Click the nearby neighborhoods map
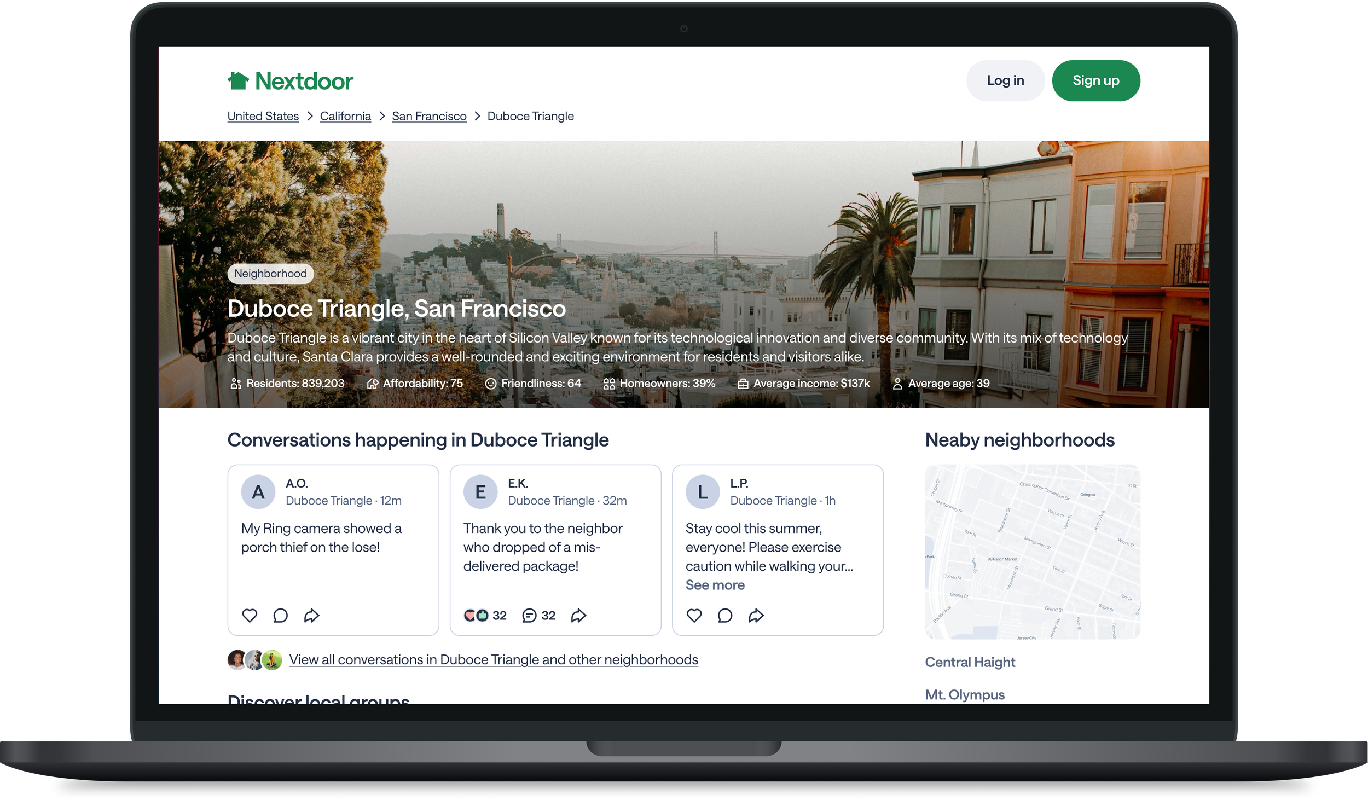Viewport: 1368px width, 800px height. (x=1032, y=552)
